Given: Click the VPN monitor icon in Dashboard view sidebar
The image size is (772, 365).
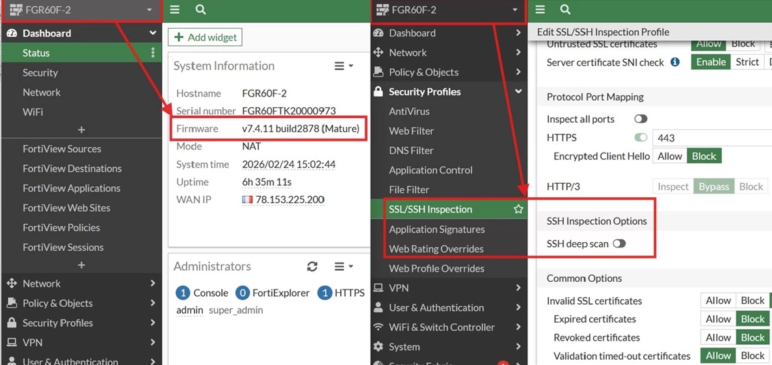Looking at the screenshot, I should (11, 342).
